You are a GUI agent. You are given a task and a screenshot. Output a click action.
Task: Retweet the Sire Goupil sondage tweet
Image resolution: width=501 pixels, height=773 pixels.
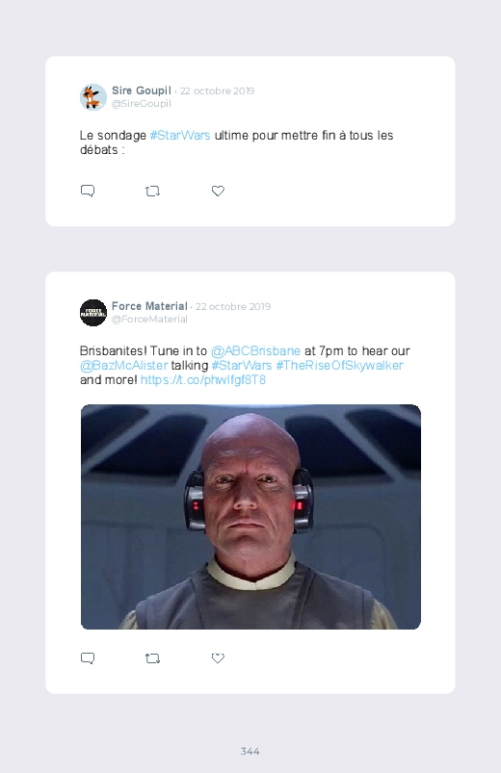[152, 191]
